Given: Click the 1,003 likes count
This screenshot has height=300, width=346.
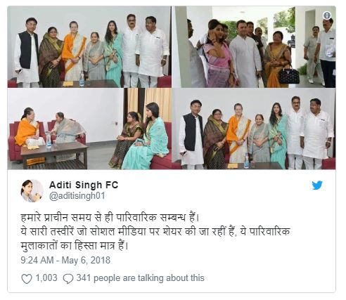Looking at the screenshot, I should pyautogui.click(x=46, y=278).
